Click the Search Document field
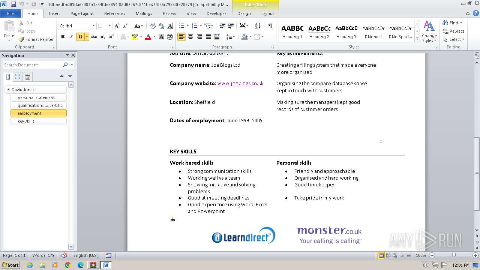 click(x=33, y=65)
